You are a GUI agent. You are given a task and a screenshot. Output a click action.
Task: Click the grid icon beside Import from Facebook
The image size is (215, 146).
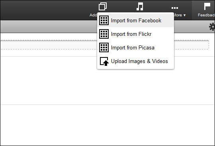104,20
